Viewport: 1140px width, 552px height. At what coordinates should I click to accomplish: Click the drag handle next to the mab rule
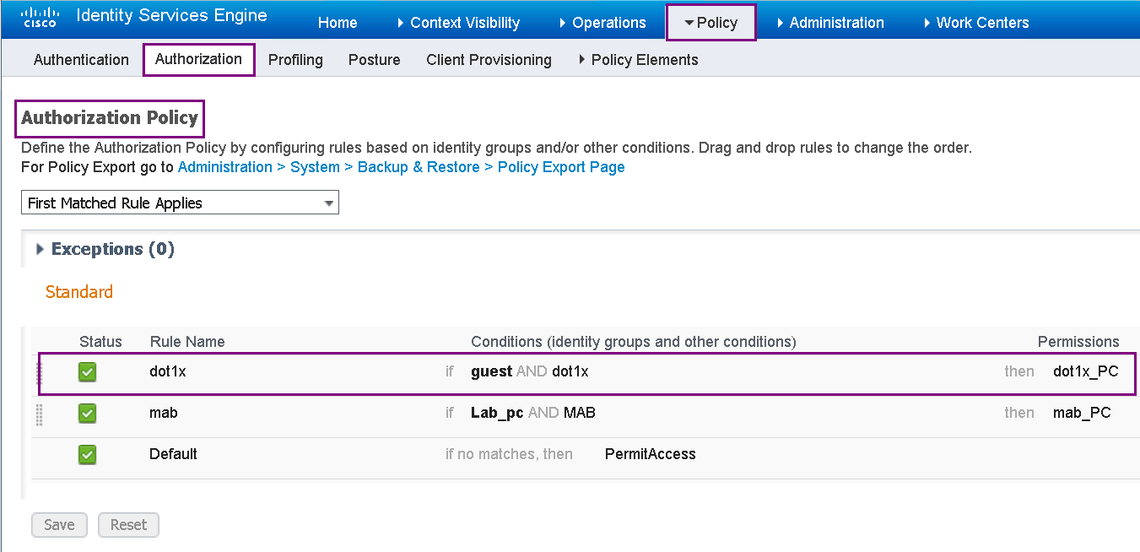(39, 413)
